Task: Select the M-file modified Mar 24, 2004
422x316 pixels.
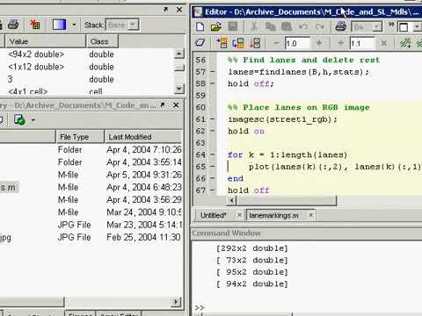Action: point(91,212)
